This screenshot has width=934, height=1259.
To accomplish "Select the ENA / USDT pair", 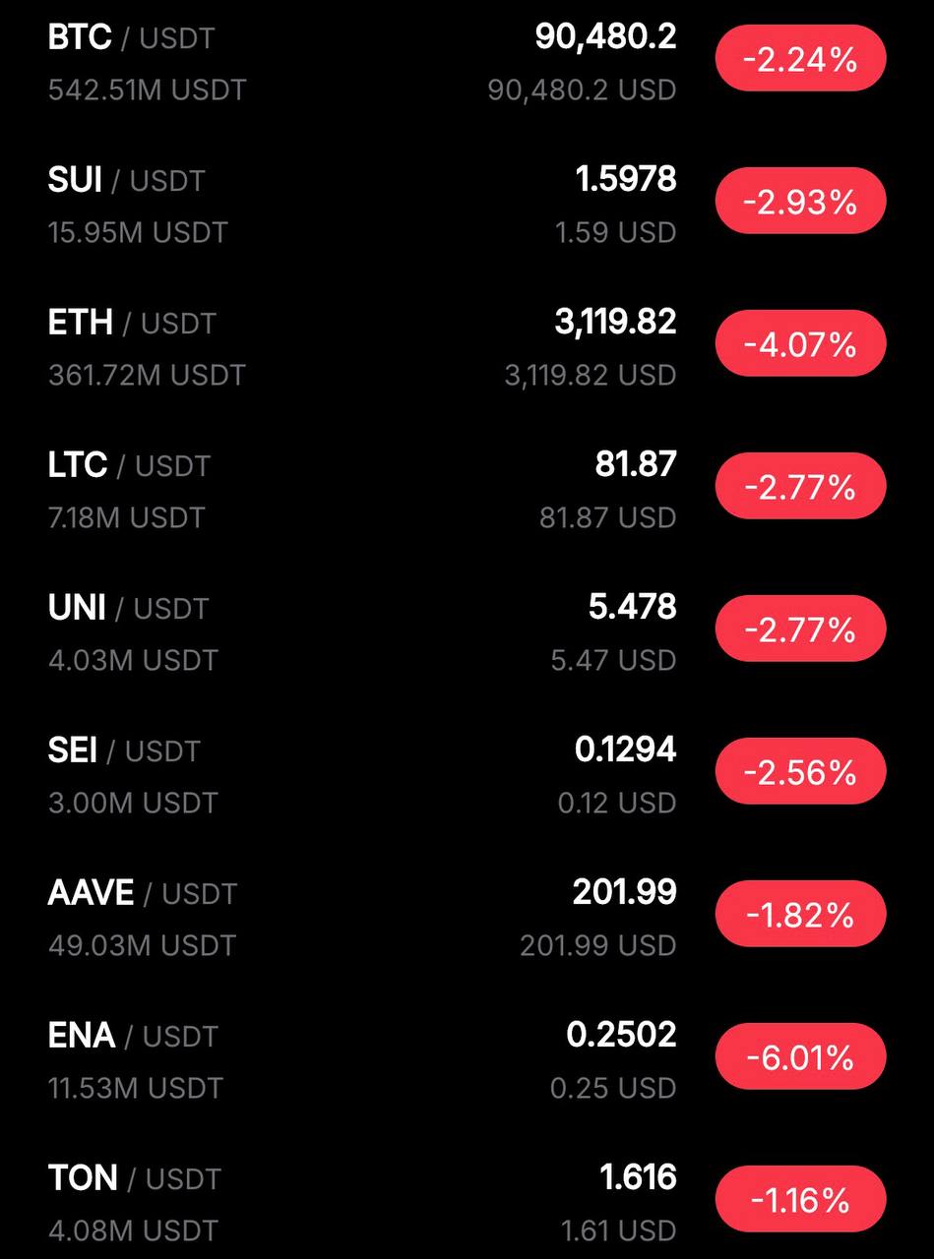I will tap(133, 1036).
